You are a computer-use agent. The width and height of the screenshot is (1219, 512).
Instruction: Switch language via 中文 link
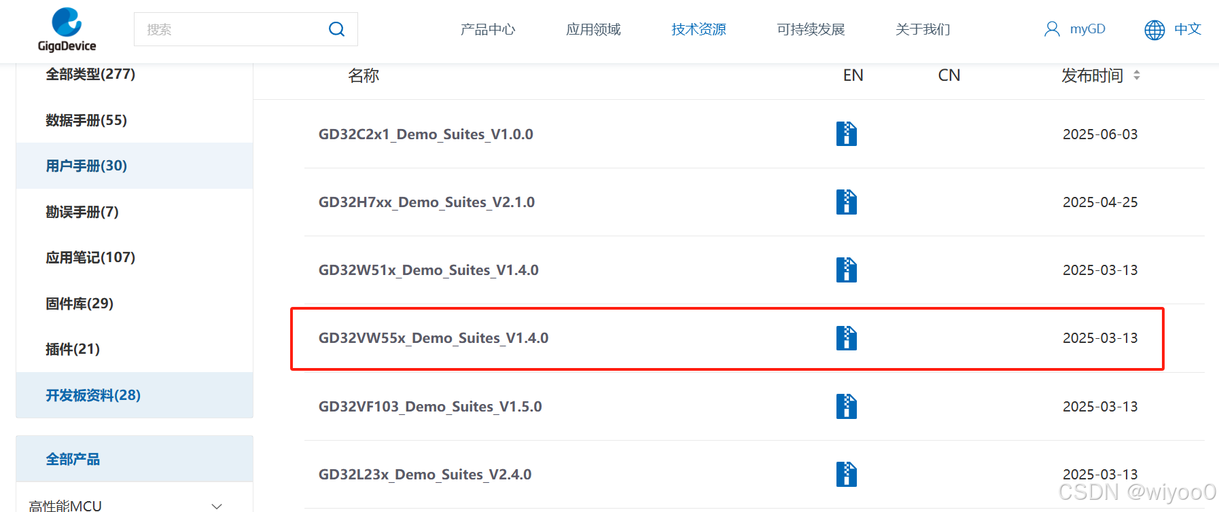(x=1188, y=29)
